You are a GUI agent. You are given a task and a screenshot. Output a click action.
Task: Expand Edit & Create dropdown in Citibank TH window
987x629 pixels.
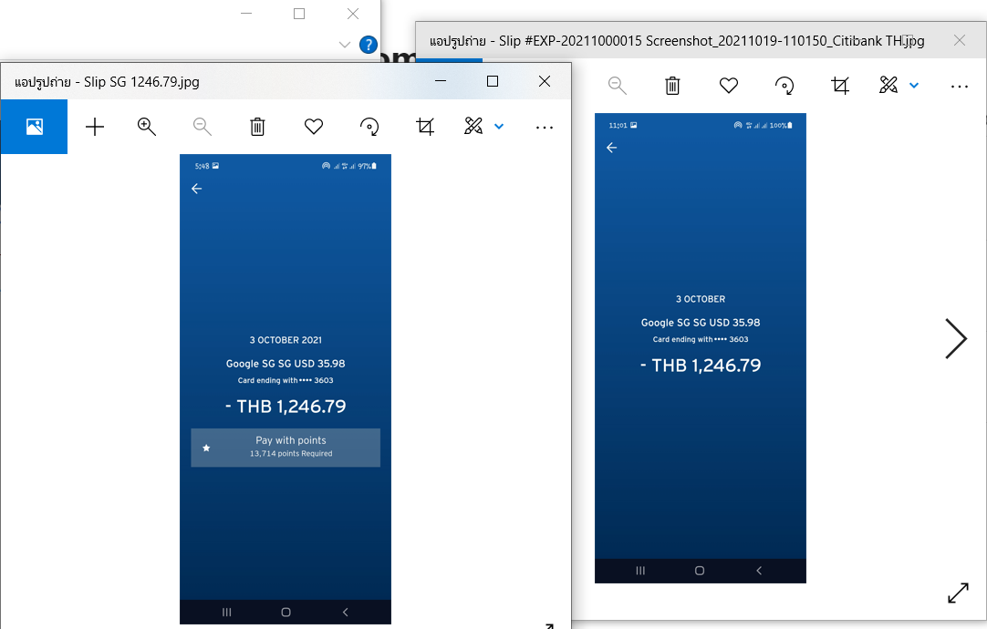(x=914, y=85)
